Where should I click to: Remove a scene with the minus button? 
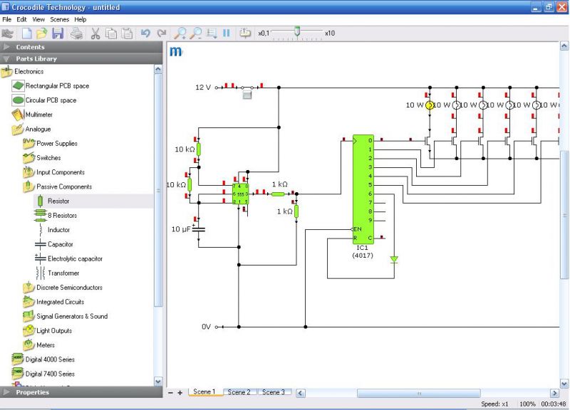coord(170,393)
